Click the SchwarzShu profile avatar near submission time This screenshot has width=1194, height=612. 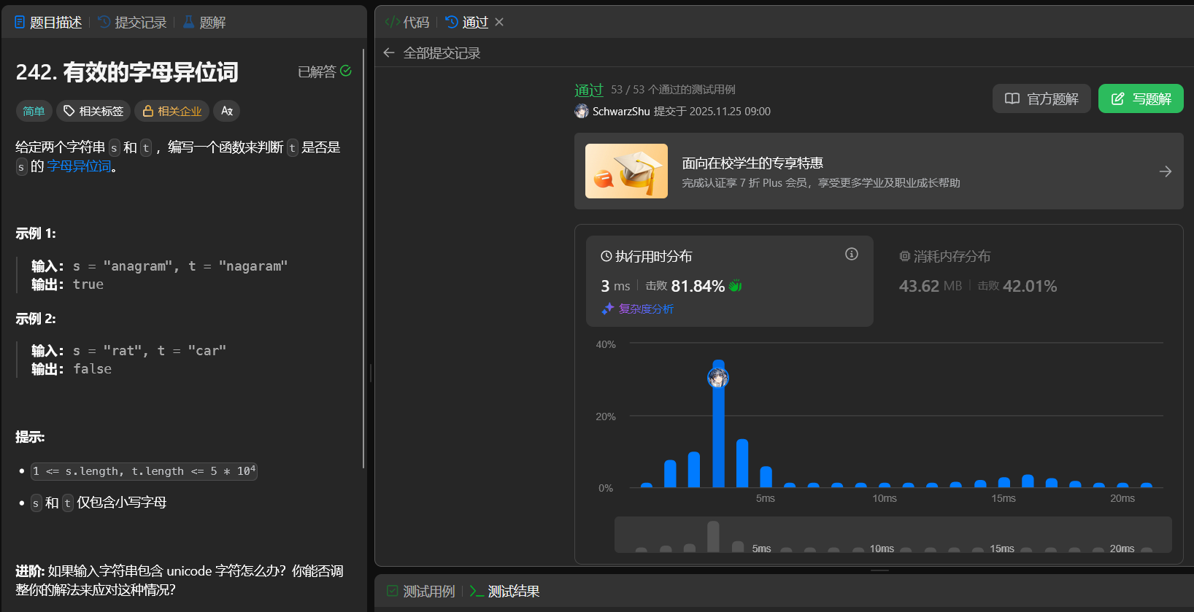582,111
